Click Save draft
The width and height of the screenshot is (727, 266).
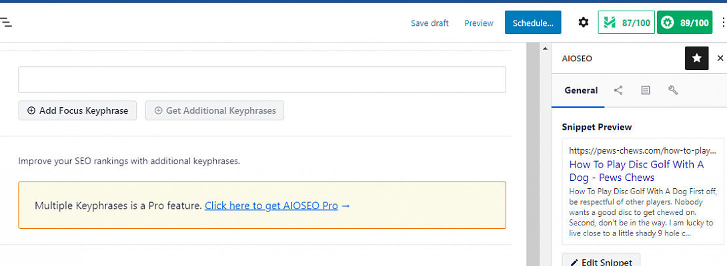pyautogui.click(x=430, y=23)
